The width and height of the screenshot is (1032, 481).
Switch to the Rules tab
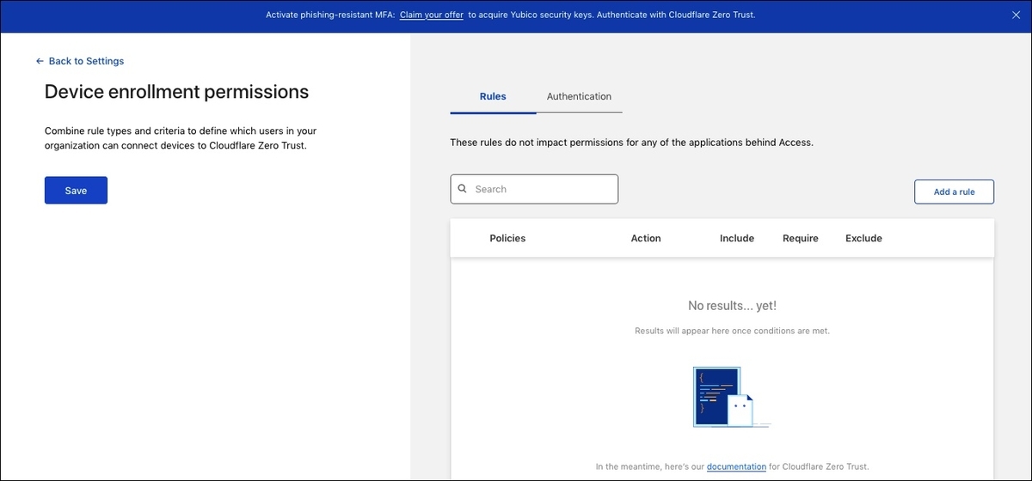(493, 96)
